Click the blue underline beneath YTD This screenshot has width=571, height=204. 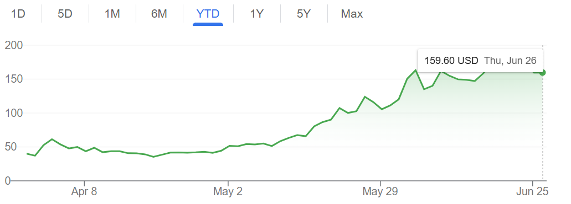click(208, 24)
